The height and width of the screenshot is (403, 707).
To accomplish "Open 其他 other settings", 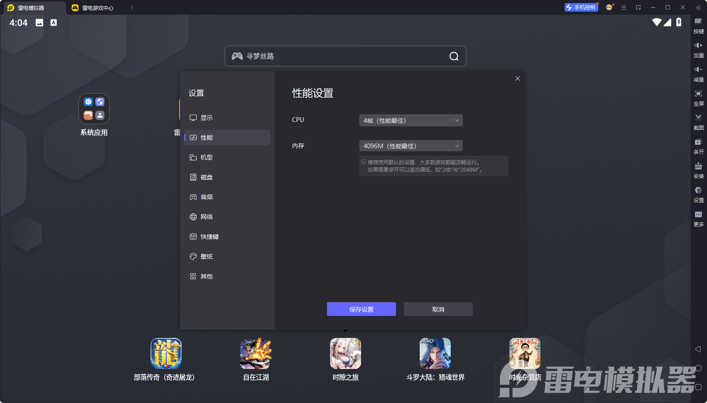I will pyautogui.click(x=227, y=276).
